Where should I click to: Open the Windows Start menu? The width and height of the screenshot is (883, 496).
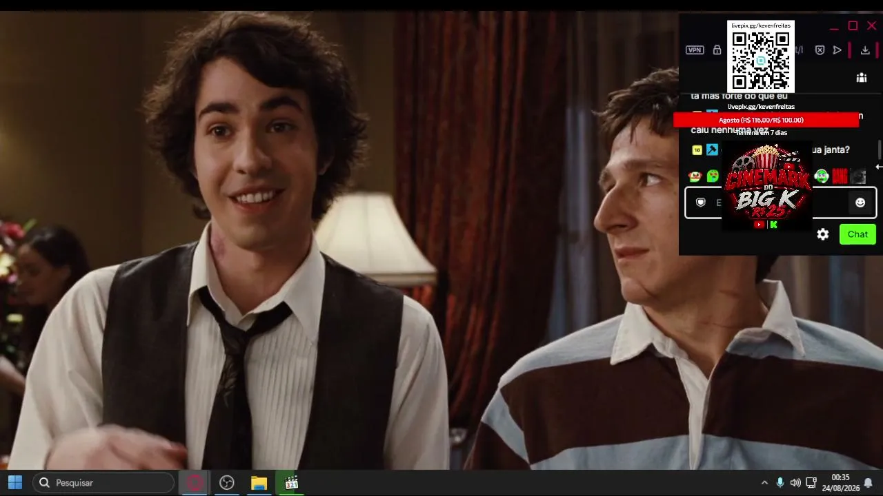[15, 483]
